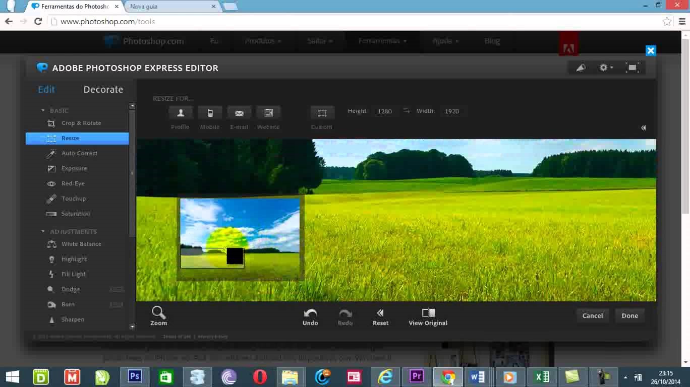Close the Nova guia browser tab
The width and height of the screenshot is (690, 387).
213,7
